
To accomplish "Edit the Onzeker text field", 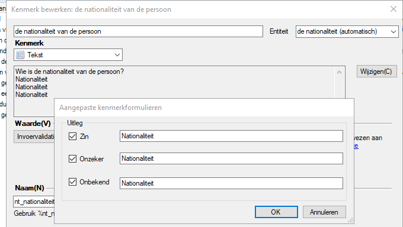I will pos(231,158).
